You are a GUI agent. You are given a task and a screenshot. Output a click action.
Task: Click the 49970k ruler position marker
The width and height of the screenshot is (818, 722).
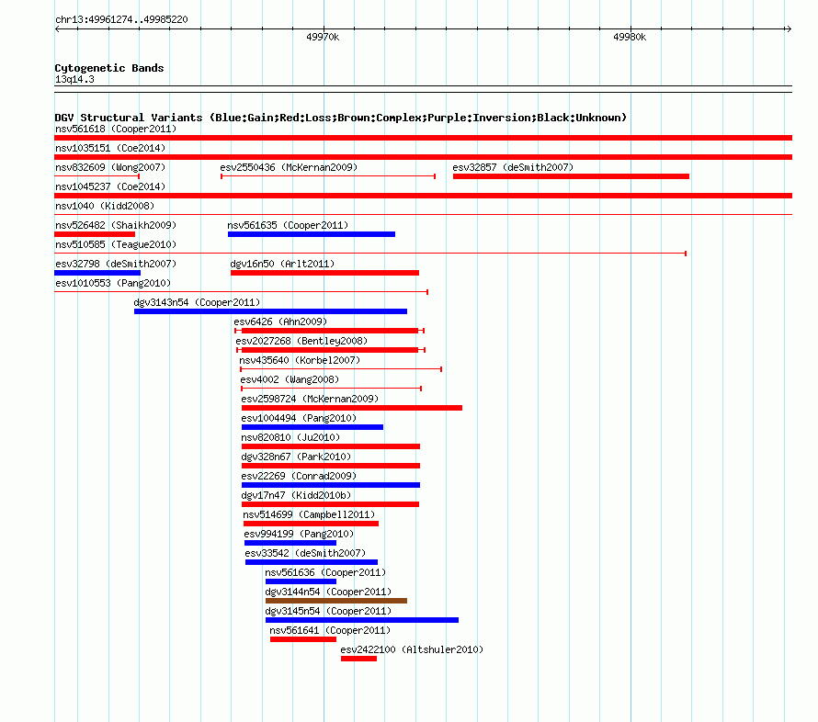click(323, 37)
